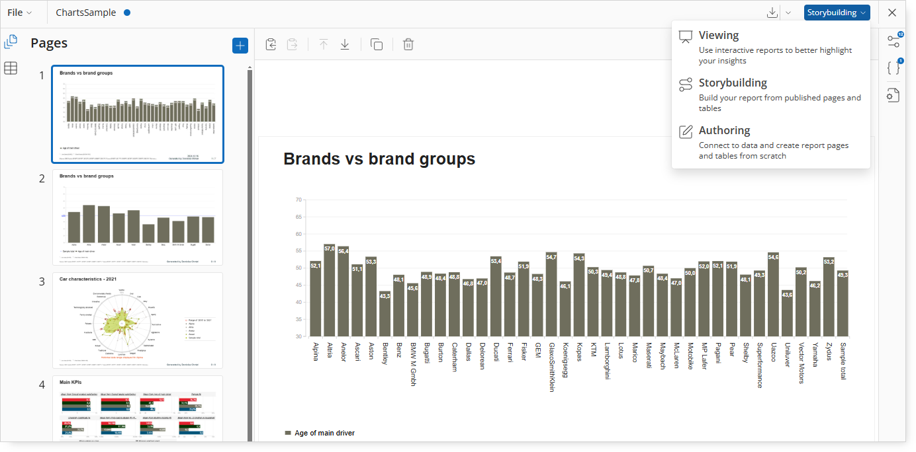Expand the download options arrow
This screenshot has height=452, width=916.
pos(788,13)
